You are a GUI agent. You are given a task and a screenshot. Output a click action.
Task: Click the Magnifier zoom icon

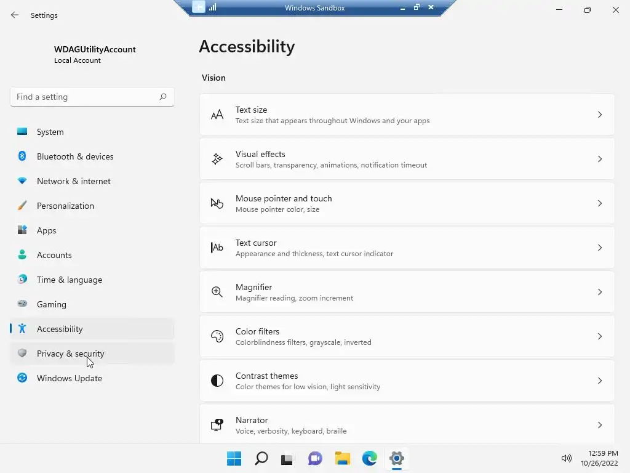(217, 292)
